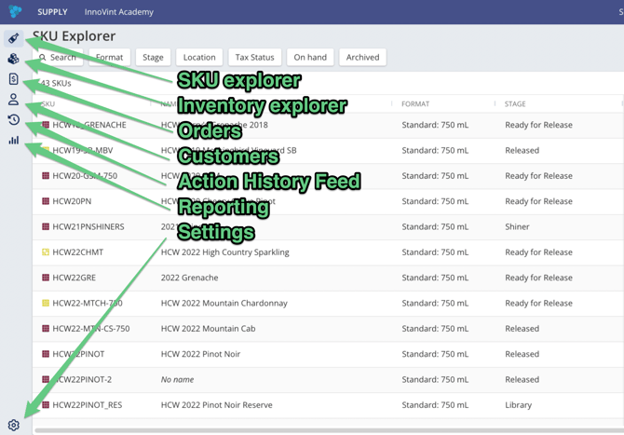Open Reporting bar chart icon
624x435 pixels.
[14, 140]
